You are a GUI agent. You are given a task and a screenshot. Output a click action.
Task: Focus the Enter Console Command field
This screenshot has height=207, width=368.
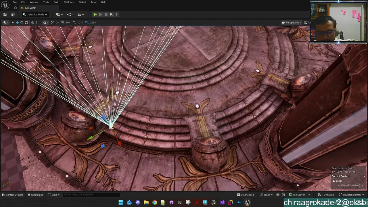pyautogui.click(x=91, y=195)
